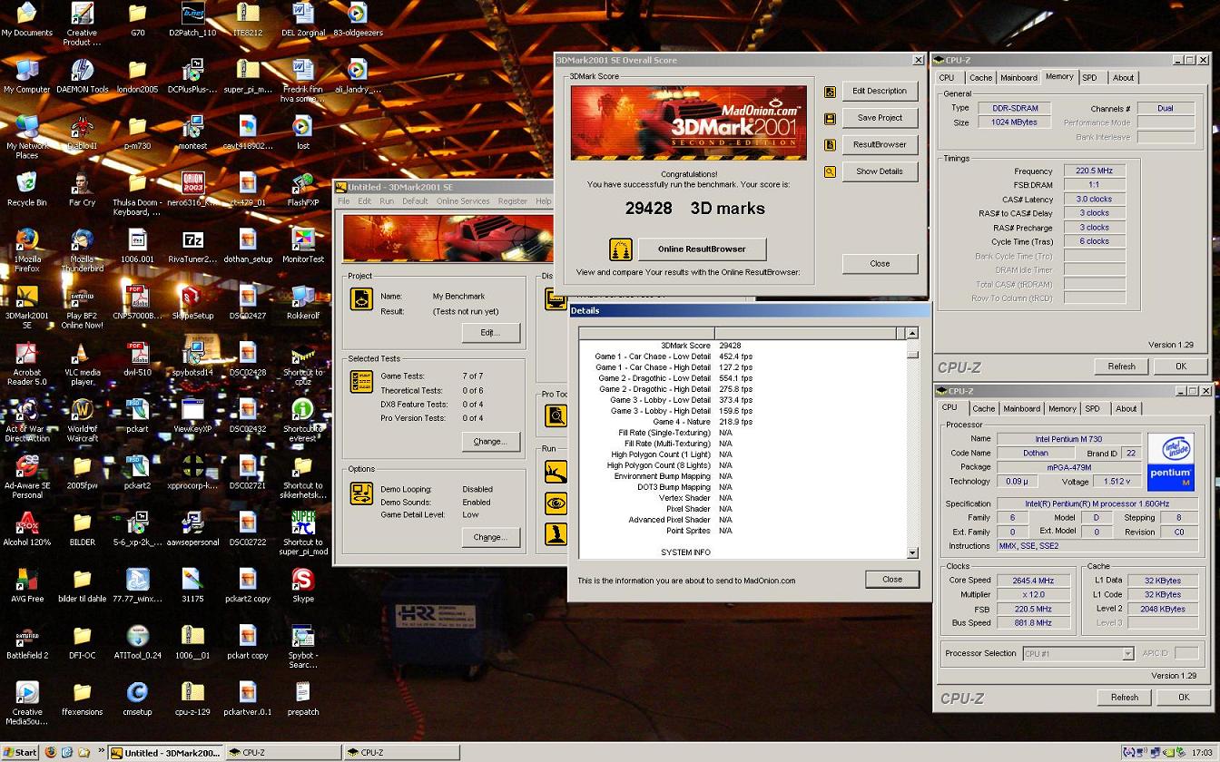Switch to Mainboard tab in upper CPU-Z window
The height and width of the screenshot is (762, 1220).
coord(1018,78)
